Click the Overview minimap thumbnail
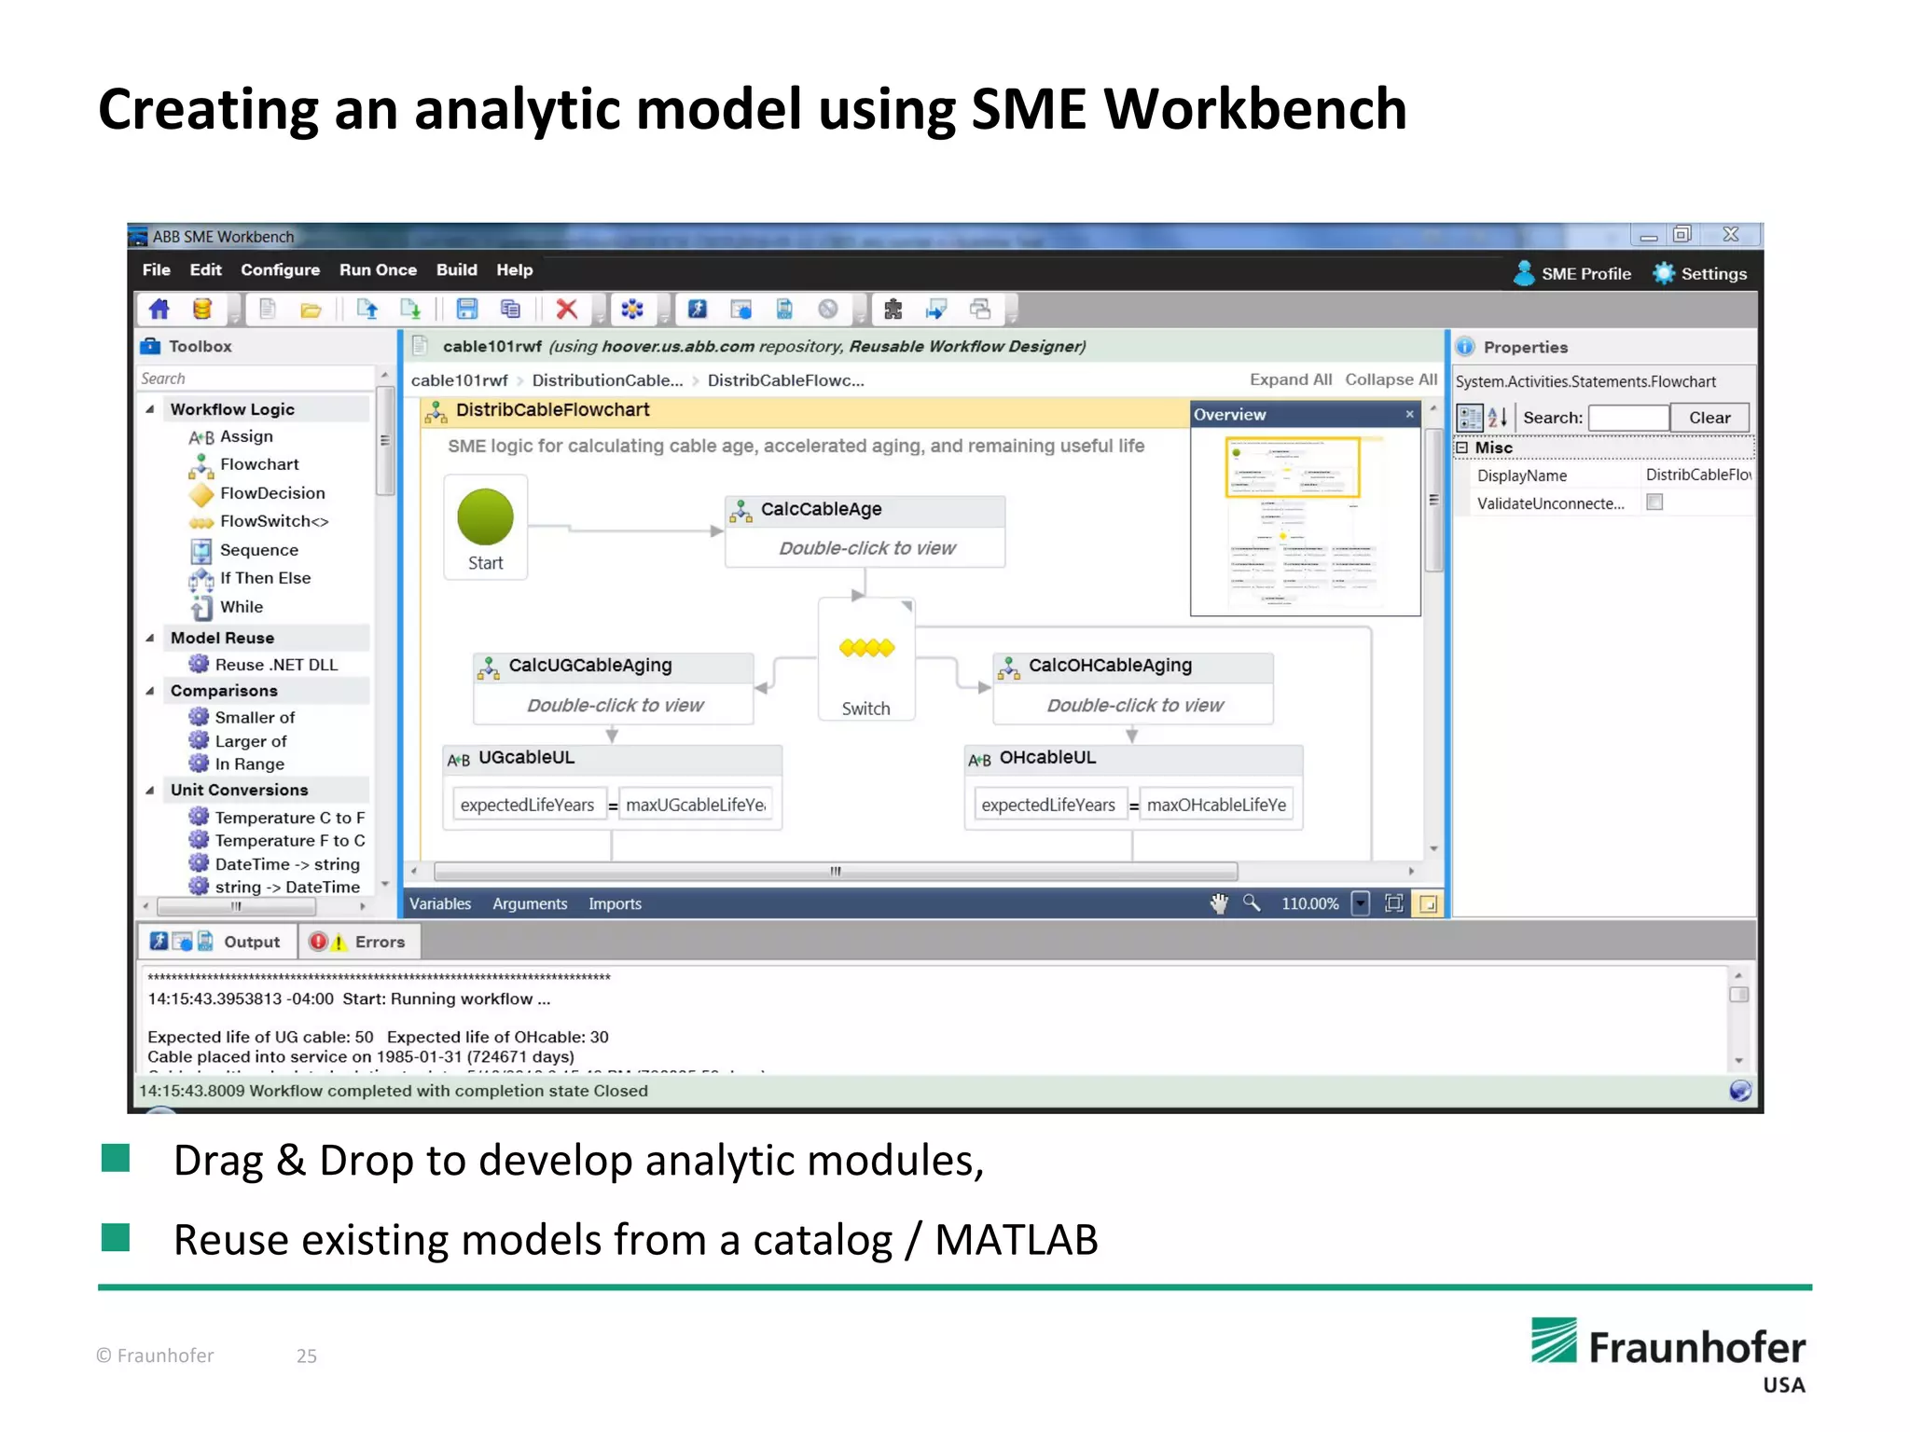Screen dimensions: 1910x1432 (x=1305, y=520)
